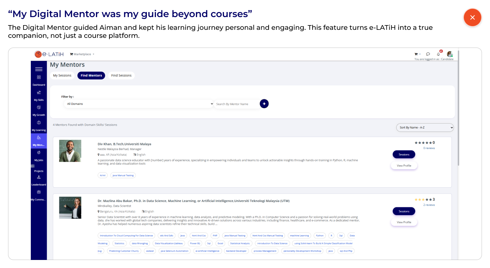Click the notification bell icon

tap(438, 54)
